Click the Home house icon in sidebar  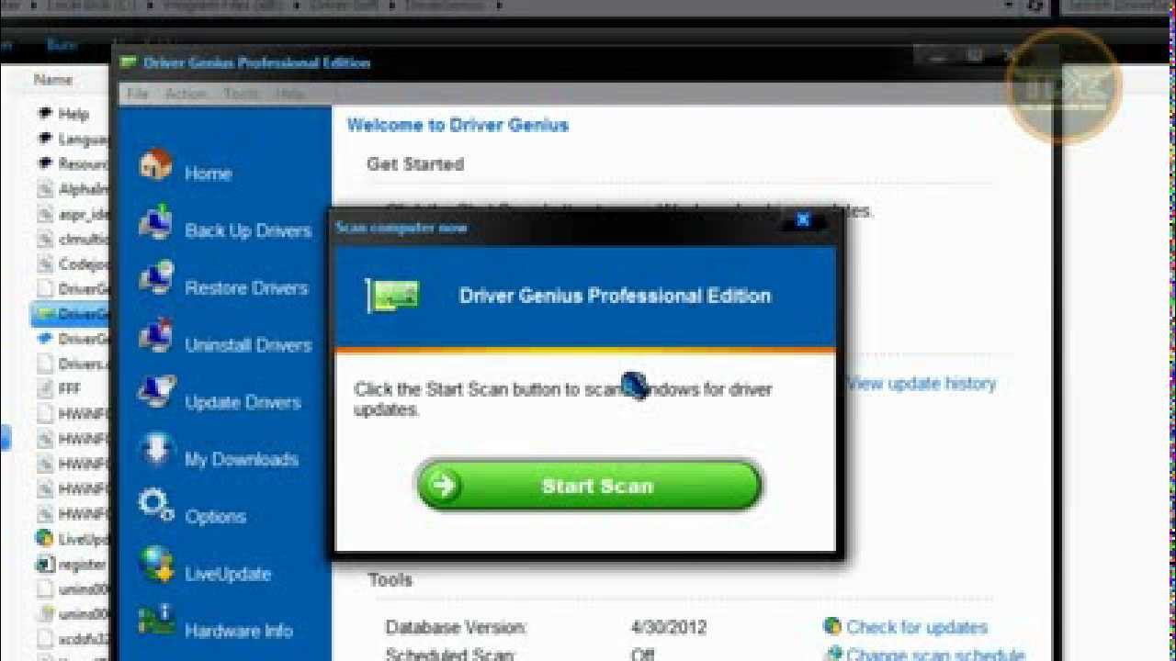click(x=156, y=166)
